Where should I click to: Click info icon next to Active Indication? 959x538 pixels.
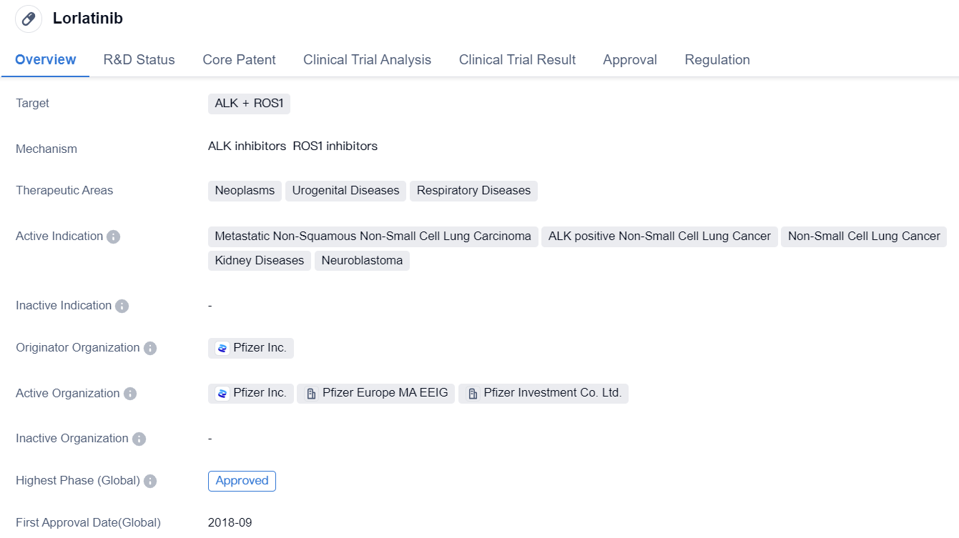[x=113, y=236]
